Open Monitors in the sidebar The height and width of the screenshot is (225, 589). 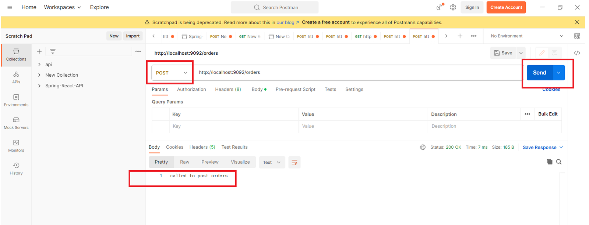[x=16, y=146]
